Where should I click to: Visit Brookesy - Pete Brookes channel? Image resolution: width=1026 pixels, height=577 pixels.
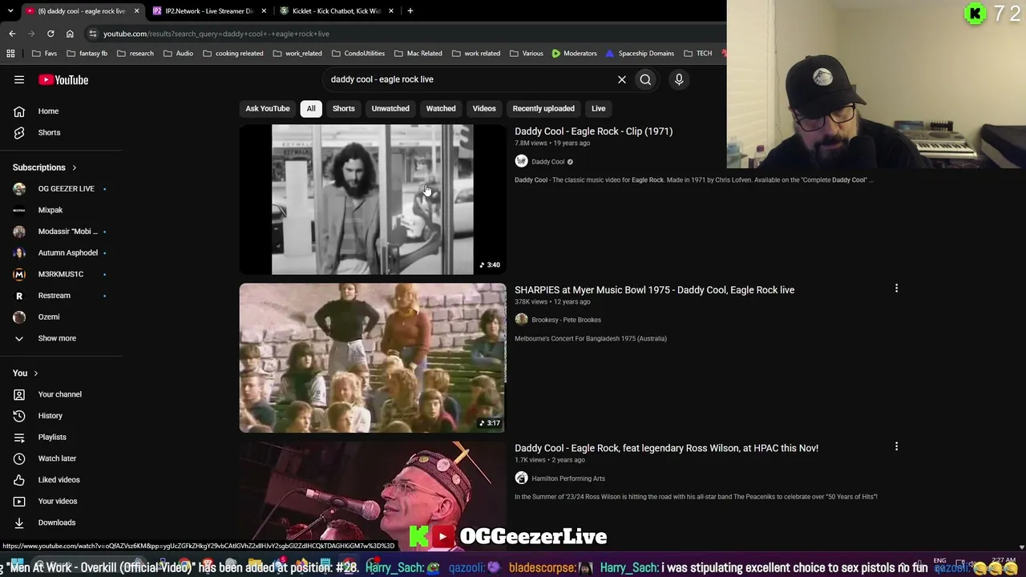(566, 320)
